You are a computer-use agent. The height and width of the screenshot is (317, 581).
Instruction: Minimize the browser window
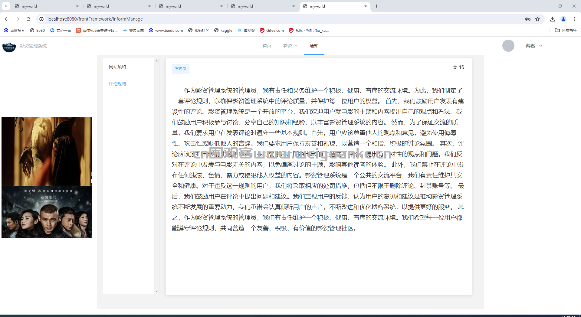(x=546, y=6)
